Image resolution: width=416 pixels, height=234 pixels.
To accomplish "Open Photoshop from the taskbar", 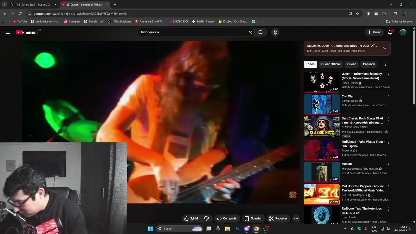I will 237,229.
